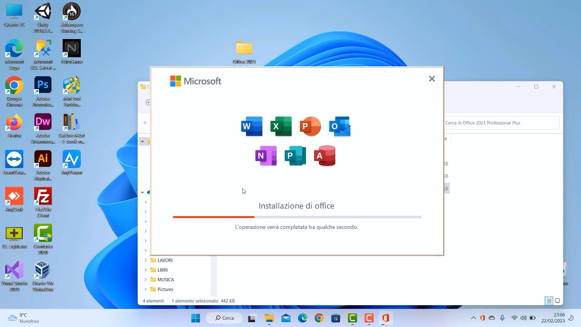The height and width of the screenshot is (327, 581).
Task: Select the Questo PC desktop icon
Action: (14, 15)
